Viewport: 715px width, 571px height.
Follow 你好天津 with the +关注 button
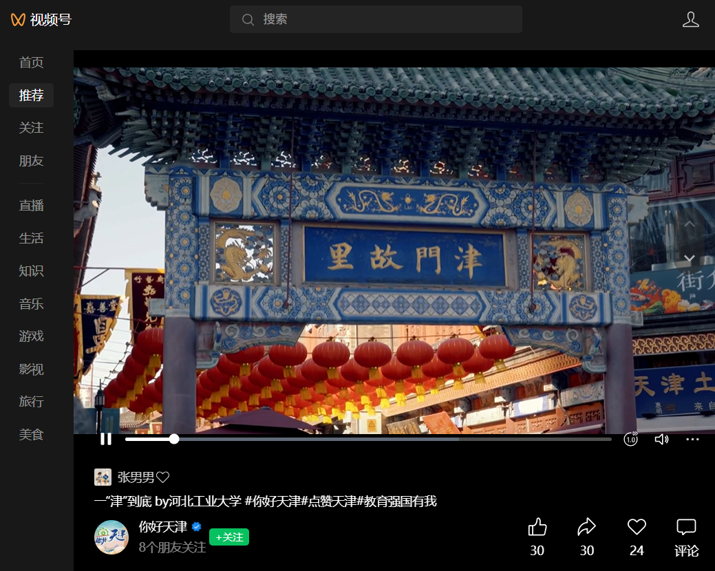228,537
